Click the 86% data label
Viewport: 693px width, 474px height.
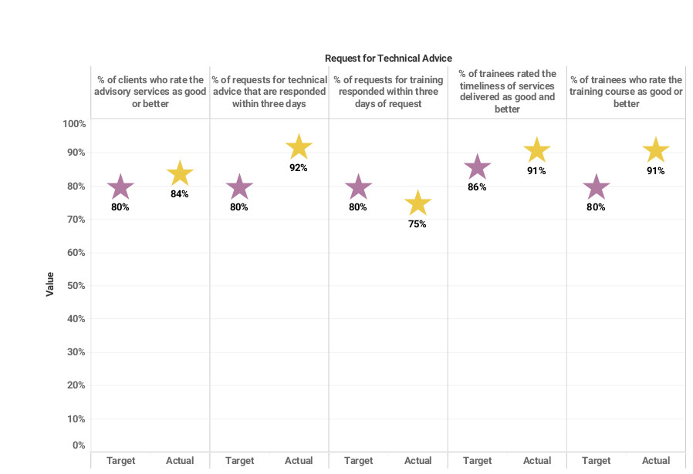point(478,187)
